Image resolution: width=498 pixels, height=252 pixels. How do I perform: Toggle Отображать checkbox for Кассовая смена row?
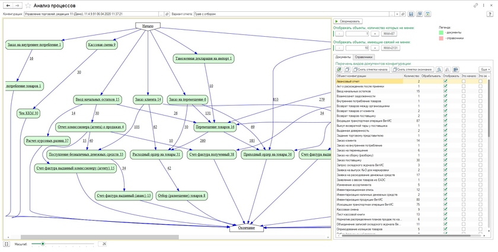tap(446, 209)
